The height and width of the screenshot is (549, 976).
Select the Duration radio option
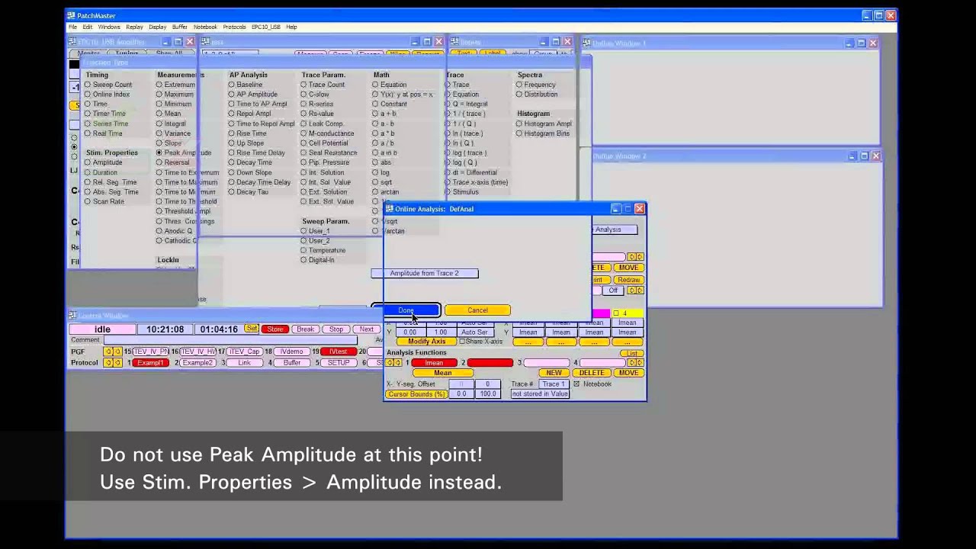pyautogui.click(x=88, y=172)
